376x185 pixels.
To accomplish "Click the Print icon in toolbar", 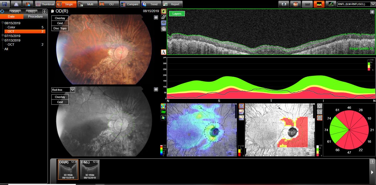I will point(16,4).
